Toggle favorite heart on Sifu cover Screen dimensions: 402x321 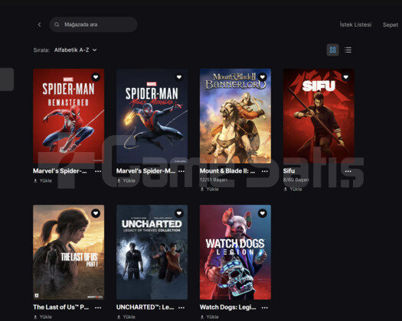(x=345, y=76)
